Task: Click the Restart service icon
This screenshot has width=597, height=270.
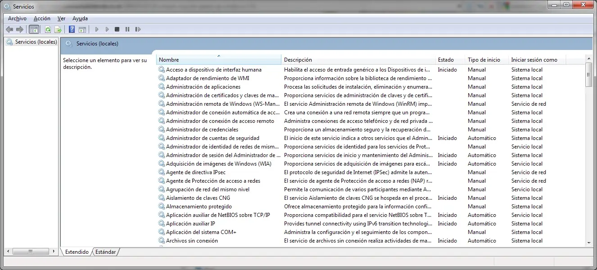Action: [x=138, y=30]
